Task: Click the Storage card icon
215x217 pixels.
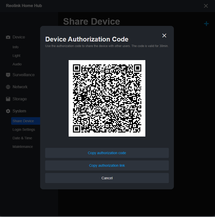Action: pos(8,99)
